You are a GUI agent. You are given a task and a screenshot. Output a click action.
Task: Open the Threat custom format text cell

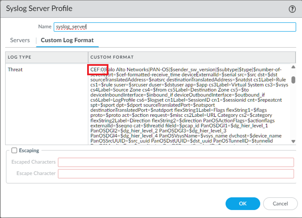point(189,105)
